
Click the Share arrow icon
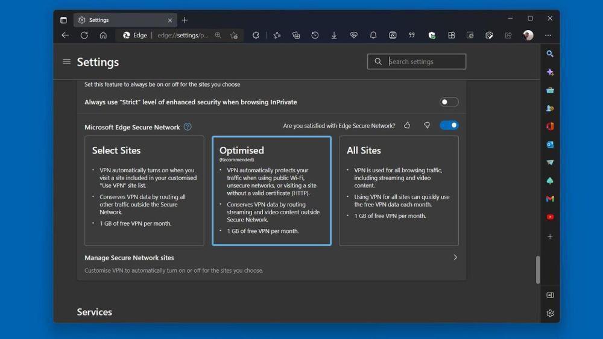(508, 36)
